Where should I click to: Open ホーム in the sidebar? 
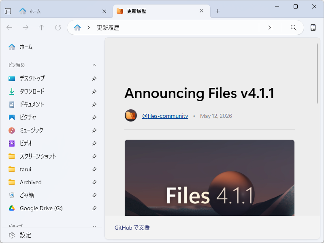53,47
